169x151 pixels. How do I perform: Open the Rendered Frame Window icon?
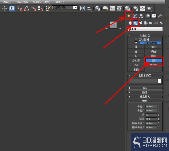(142, 8)
